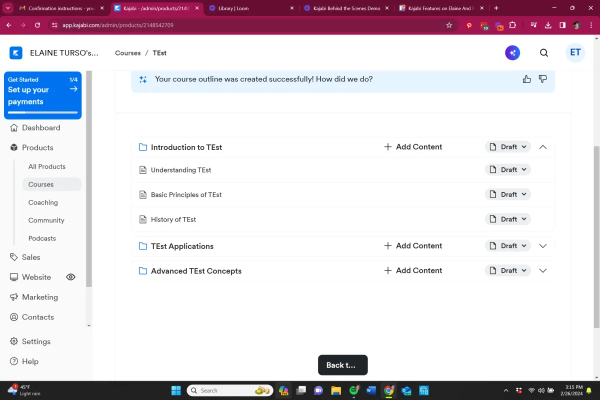Click the page vertical scrollbar
This screenshot has width=600, height=400.
[x=596, y=237]
